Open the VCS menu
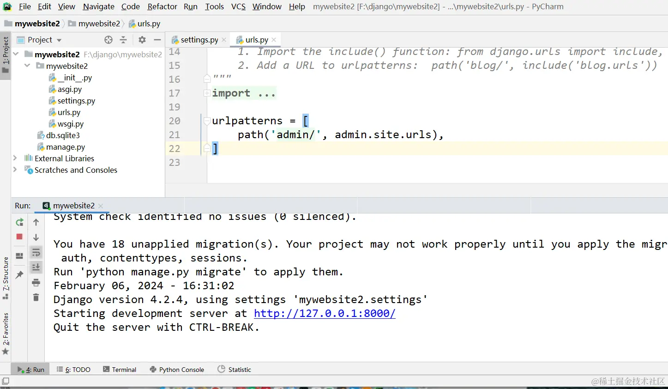Viewport: 668px width, 389px height. pyautogui.click(x=238, y=6)
